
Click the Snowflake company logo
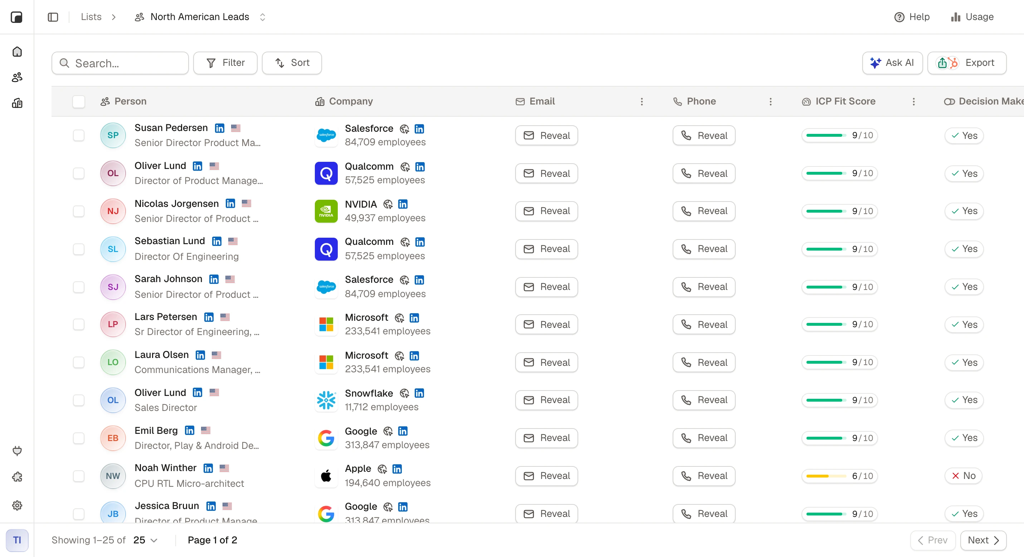[326, 400]
